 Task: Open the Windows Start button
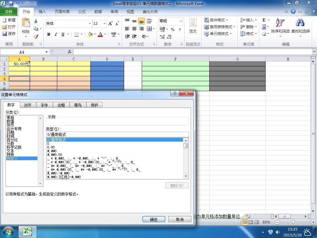pyautogui.click(x=8, y=232)
